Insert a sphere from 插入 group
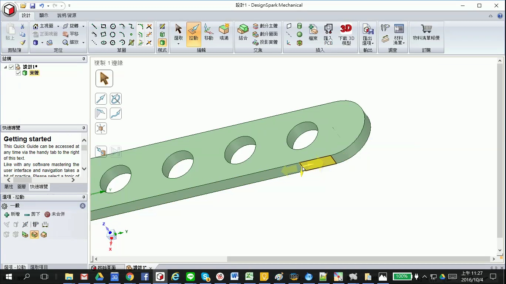The height and width of the screenshot is (284, 506). 300,34
